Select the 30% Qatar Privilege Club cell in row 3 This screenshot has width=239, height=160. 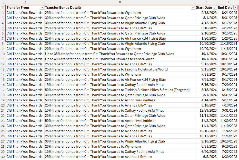[x=120, y=18]
